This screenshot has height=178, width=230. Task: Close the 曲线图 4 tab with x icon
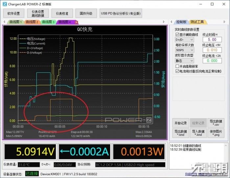click(76, 22)
